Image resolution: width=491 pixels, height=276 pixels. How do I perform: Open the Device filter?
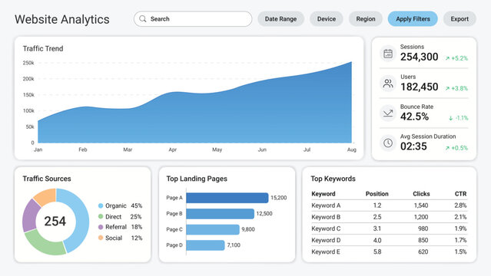[327, 18]
